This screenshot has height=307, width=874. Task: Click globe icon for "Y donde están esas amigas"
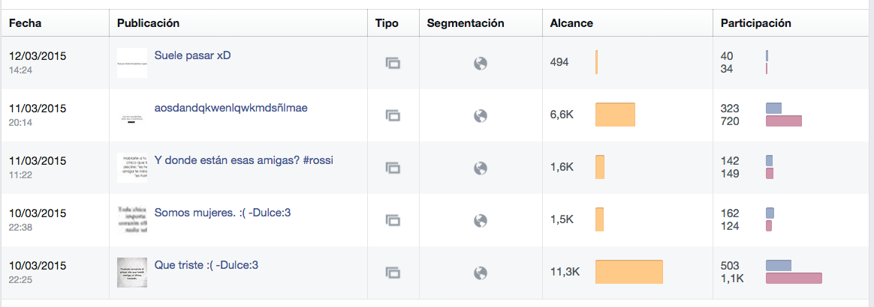pyautogui.click(x=481, y=168)
